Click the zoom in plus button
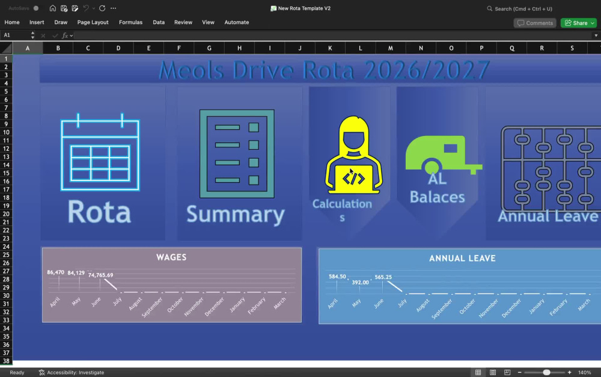601x377 pixels. click(x=570, y=372)
